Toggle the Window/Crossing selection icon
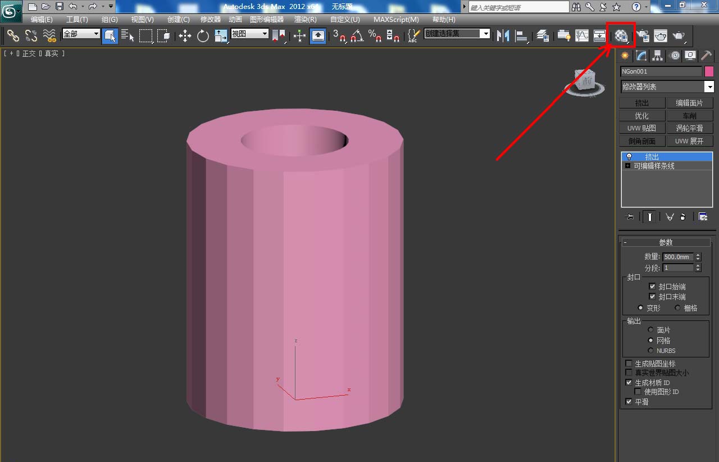The width and height of the screenshot is (719, 462). pos(163,35)
